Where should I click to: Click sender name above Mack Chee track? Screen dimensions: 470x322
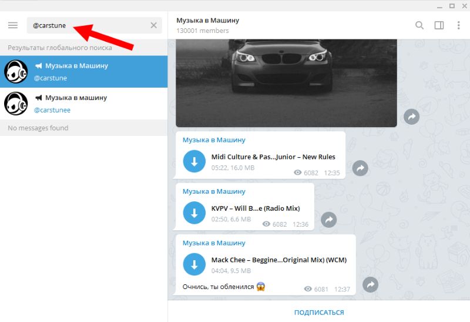click(x=214, y=243)
